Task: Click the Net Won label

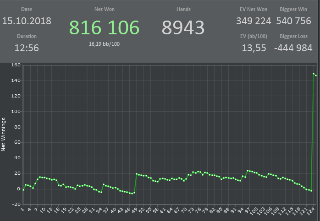Action: coord(104,9)
